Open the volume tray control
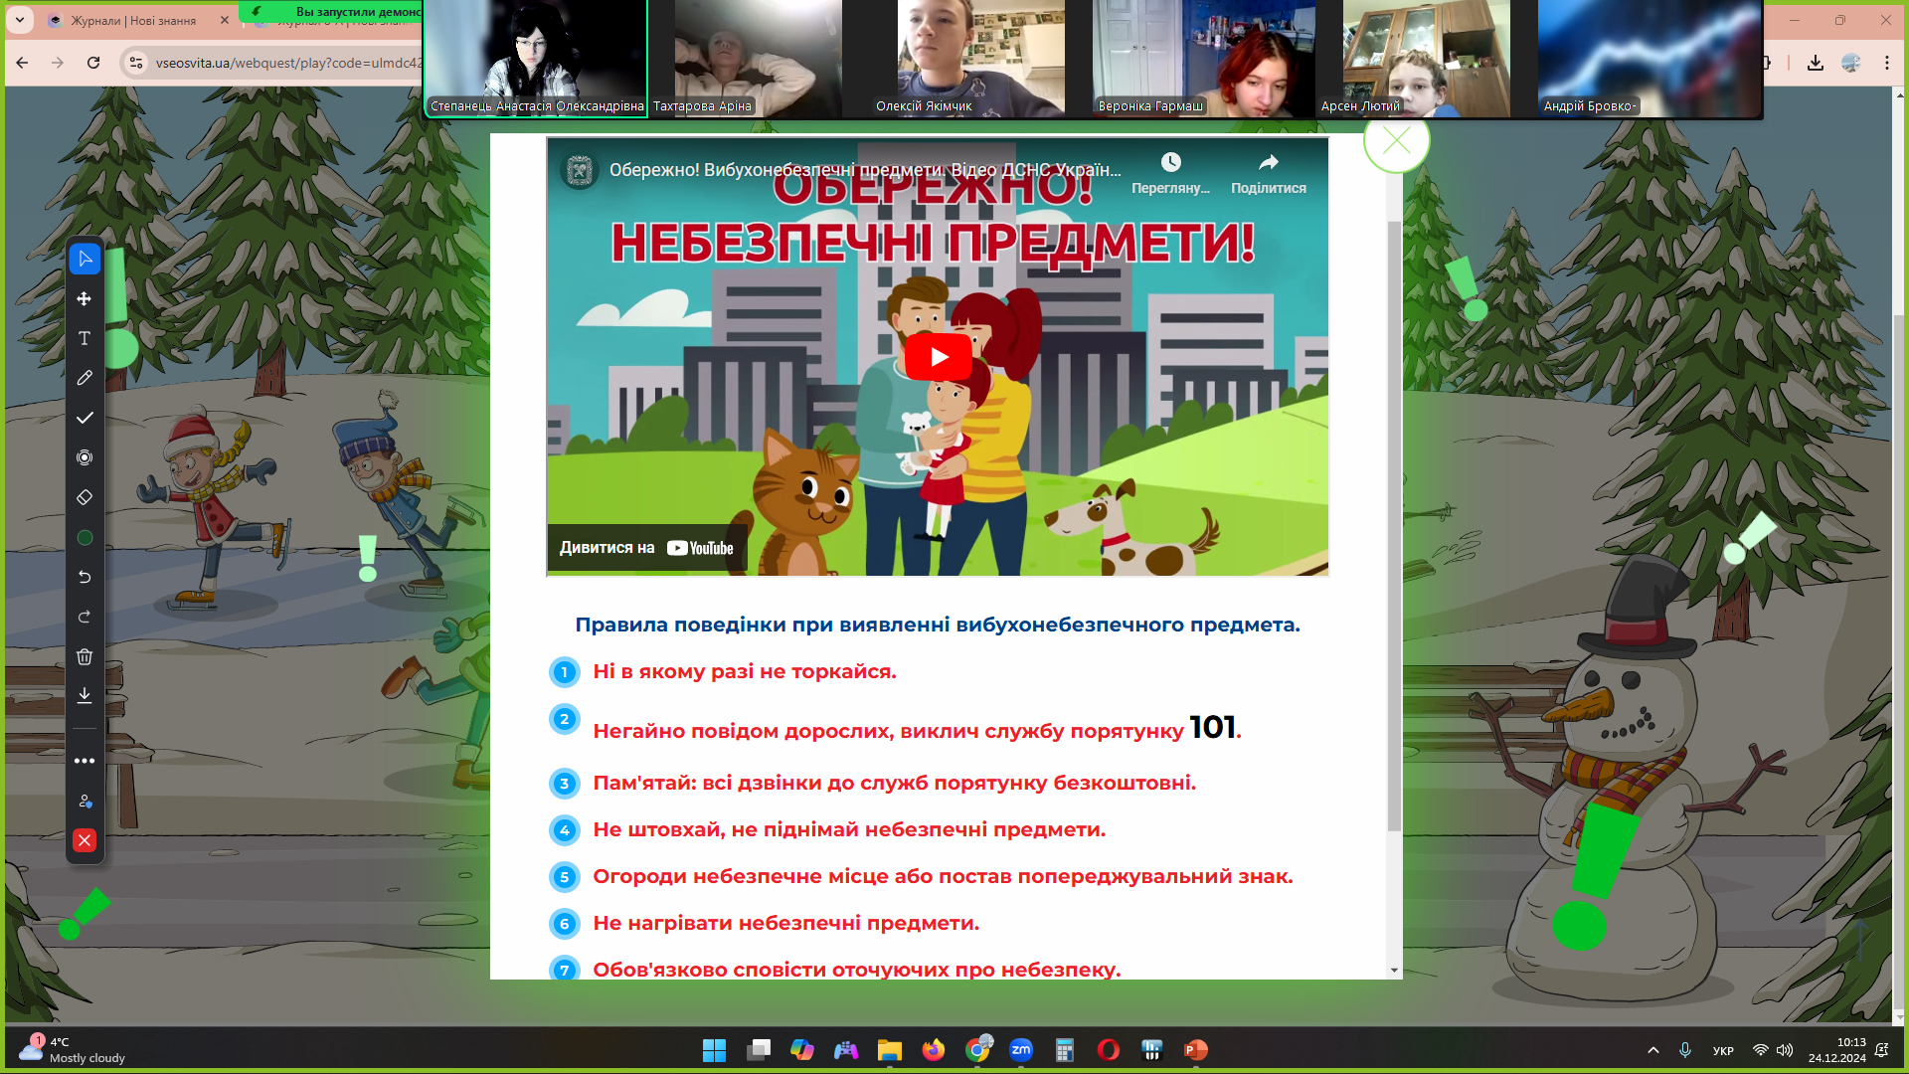Viewport: 1909px width, 1074px height. 1785,1050
